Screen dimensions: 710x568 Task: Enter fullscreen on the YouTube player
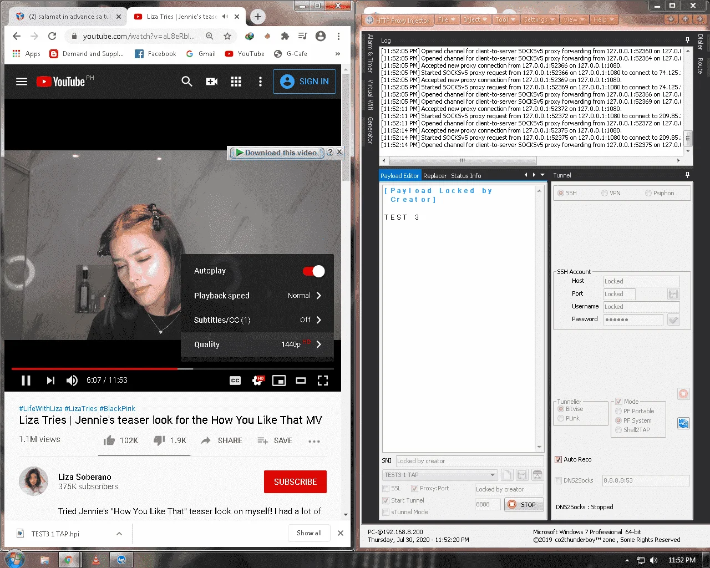coord(323,381)
